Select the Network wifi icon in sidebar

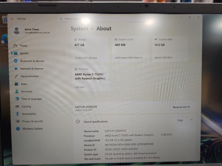tap(16, 68)
